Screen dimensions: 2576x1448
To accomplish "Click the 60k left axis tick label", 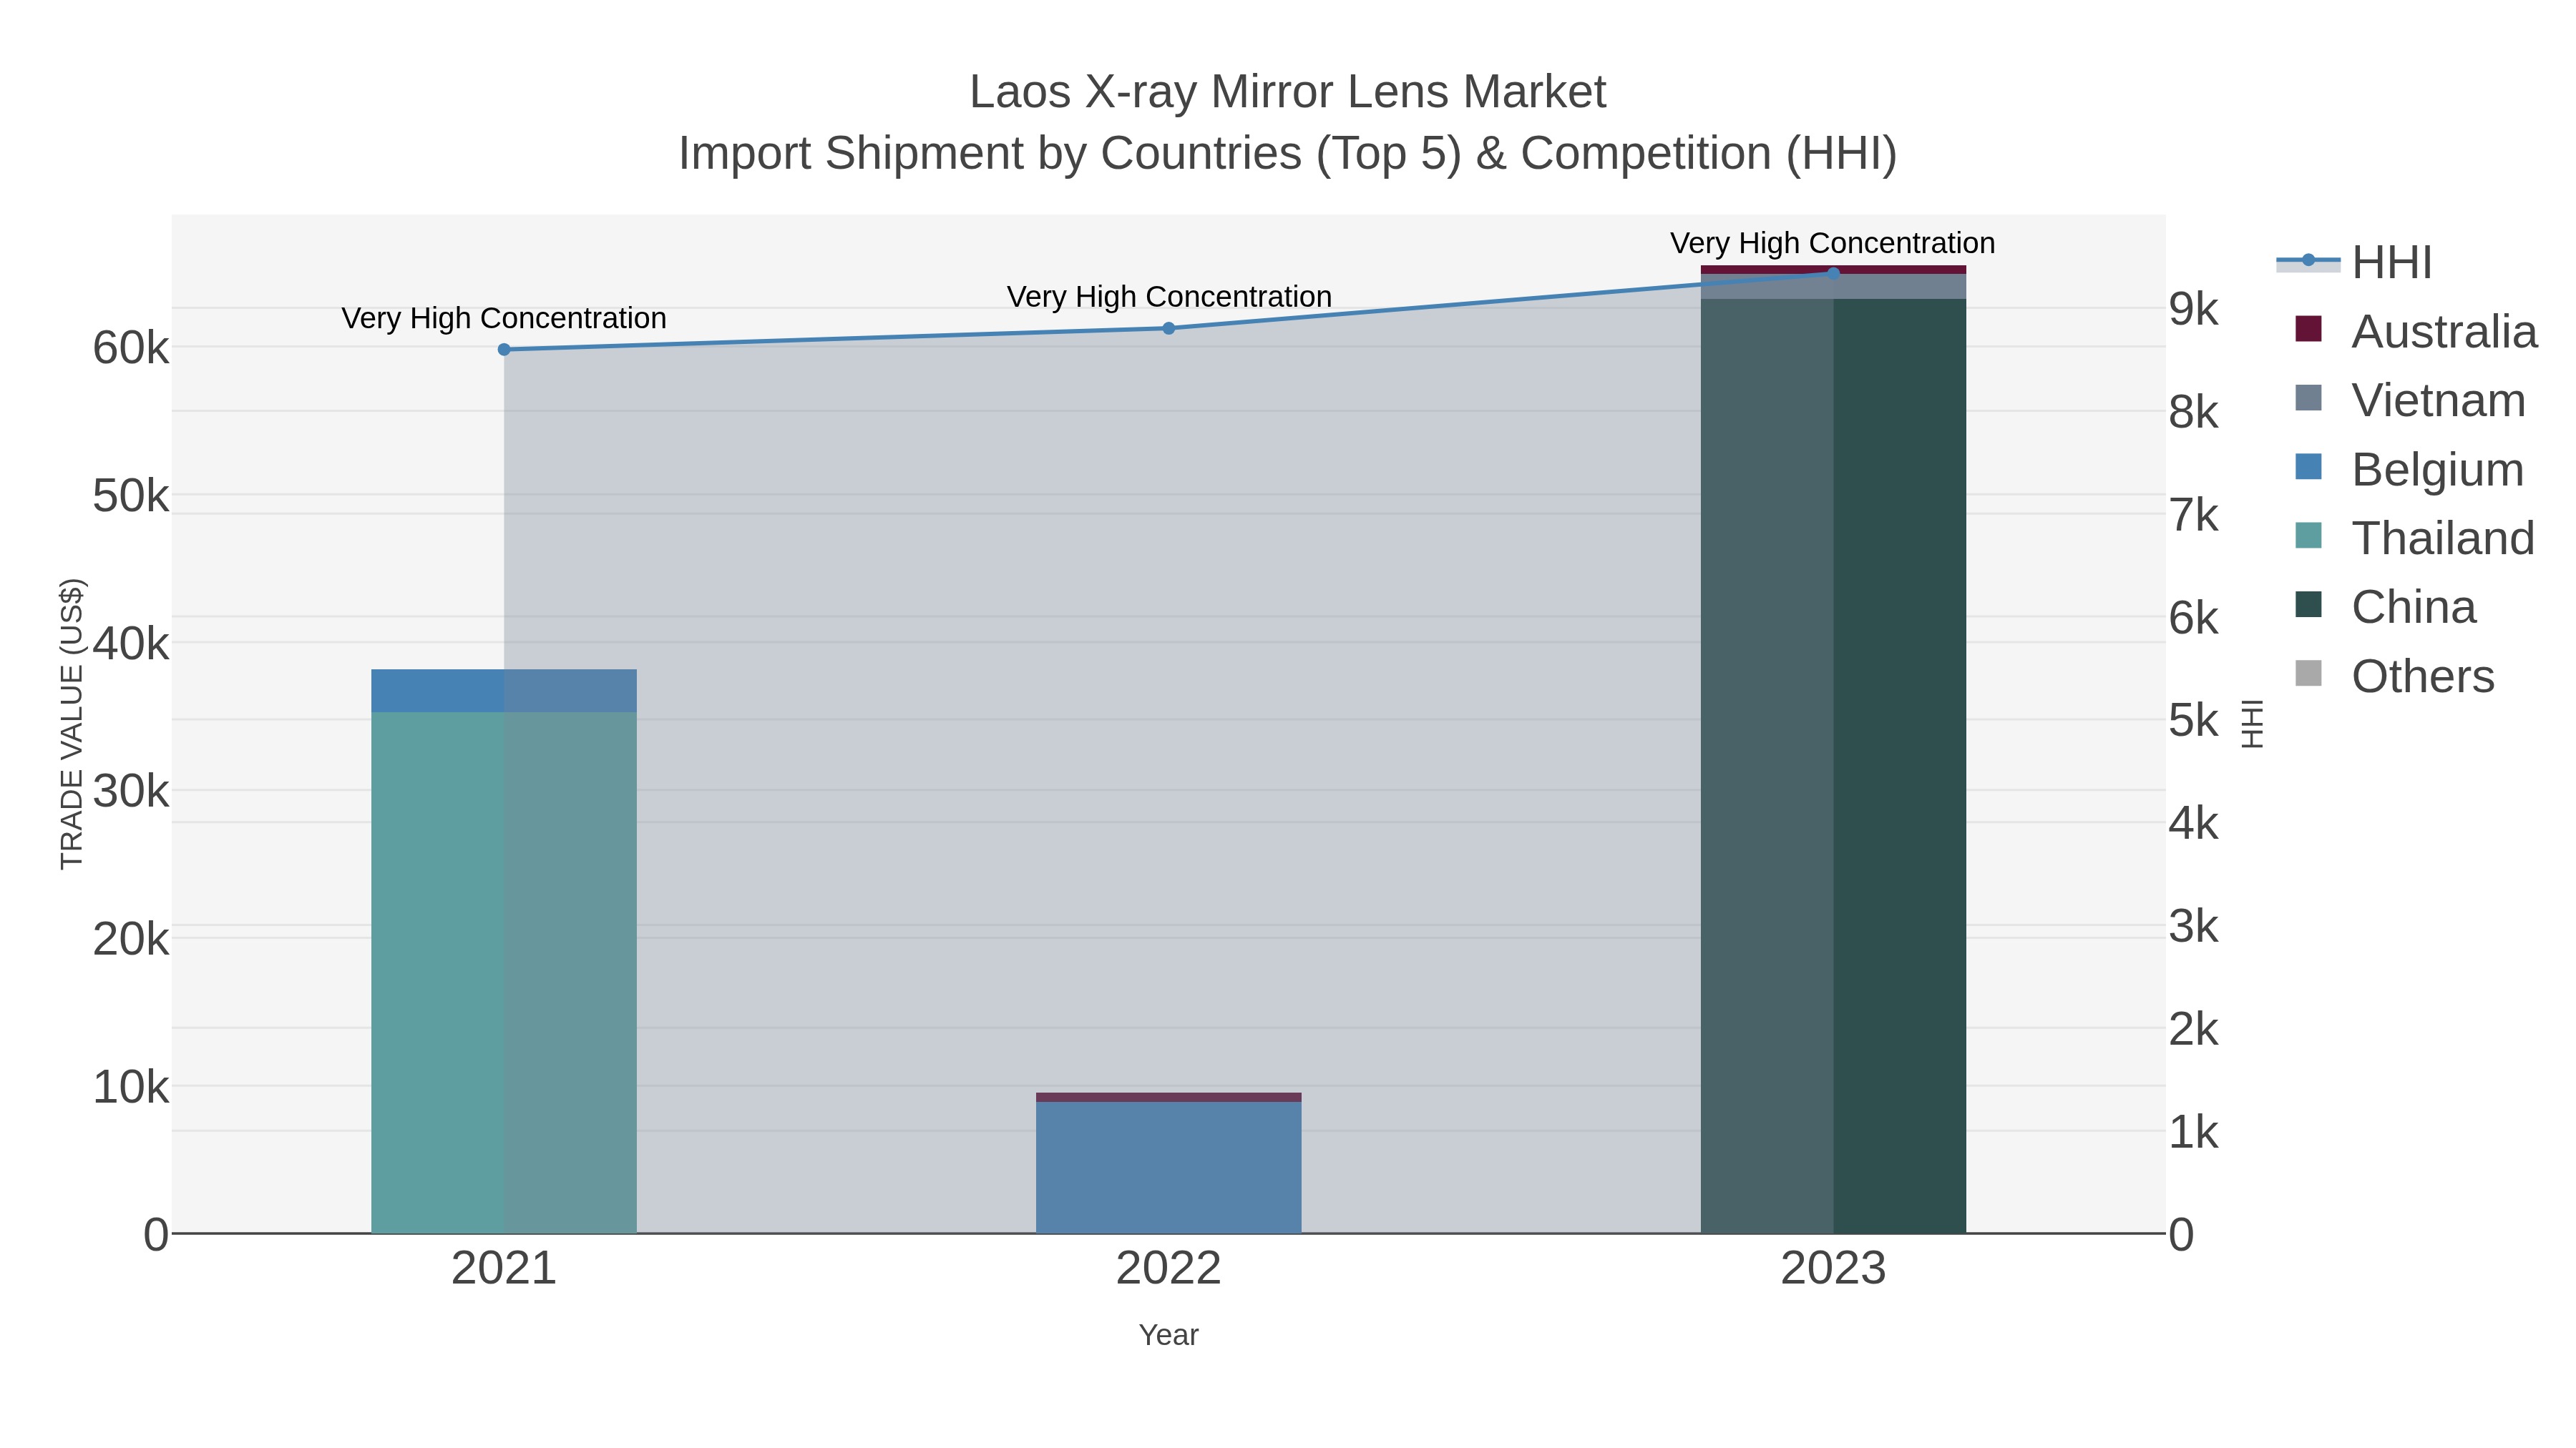I will (131, 349).
